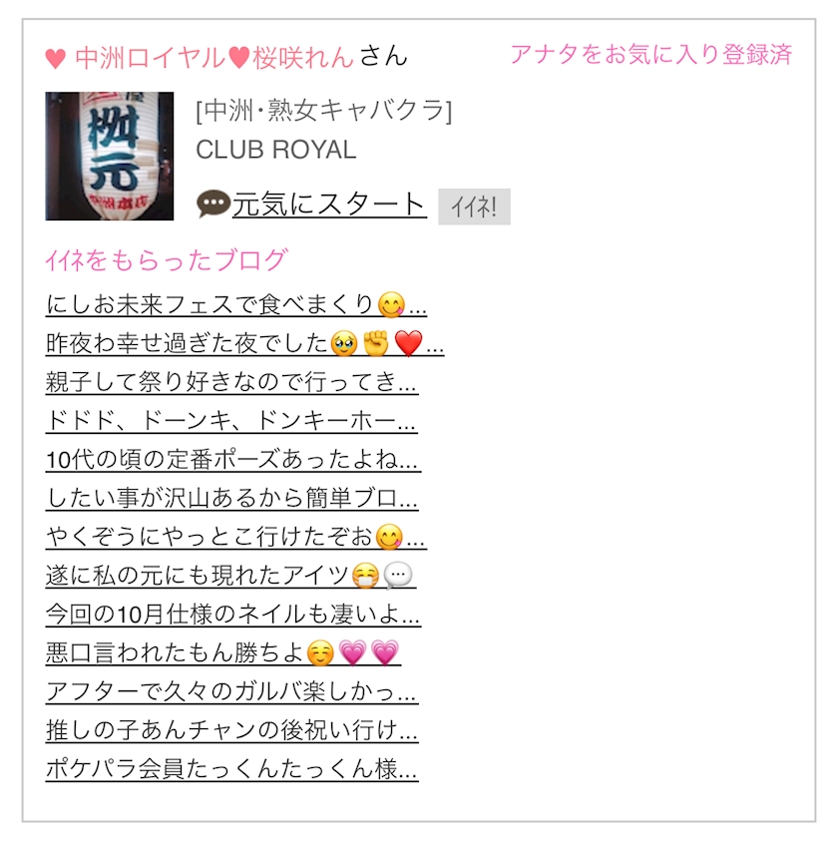Viewport: 838px width, 842px height.
Task: Click the イイネ! button
Action: tap(474, 207)
